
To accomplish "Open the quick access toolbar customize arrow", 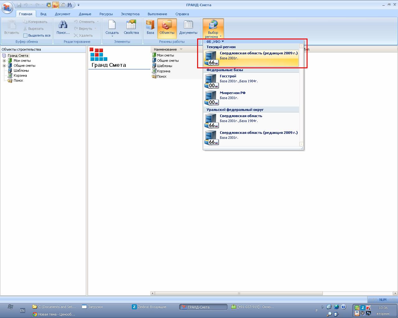I will coord(79,5).
